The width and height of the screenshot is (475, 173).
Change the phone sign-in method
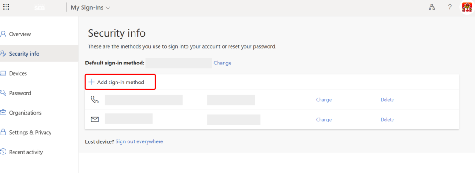pyautogui.click(x=324, y=99)
